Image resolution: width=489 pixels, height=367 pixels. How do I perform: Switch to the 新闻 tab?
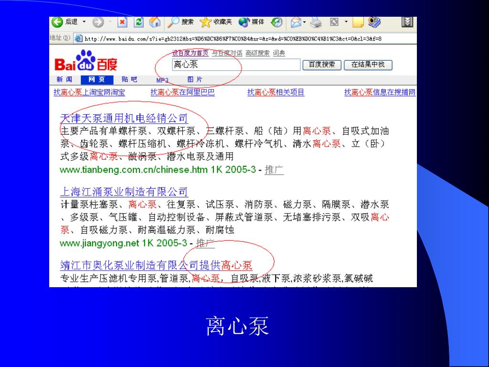click(x=64, y=80)
